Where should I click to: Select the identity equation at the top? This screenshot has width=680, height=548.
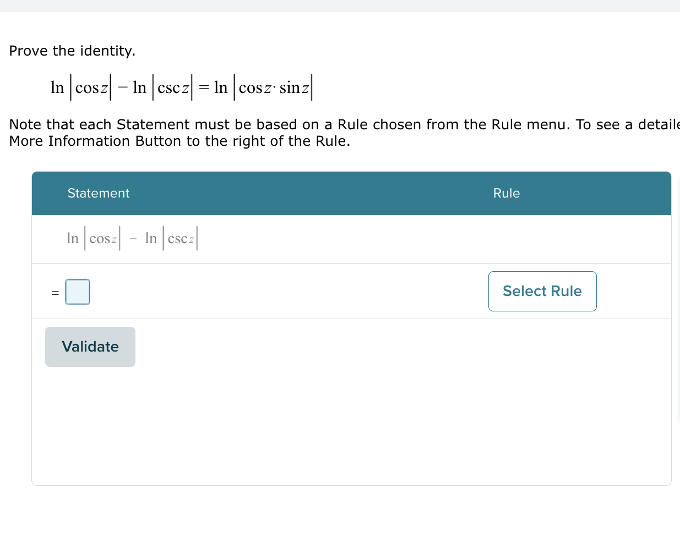tap(181, 87)
